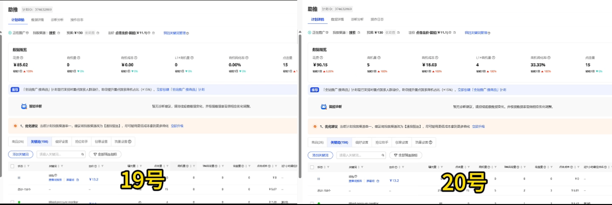Click budget ¥130 edit icon in 19号 panel
Viewport: 612px width, 205px height.
point(98,33)
